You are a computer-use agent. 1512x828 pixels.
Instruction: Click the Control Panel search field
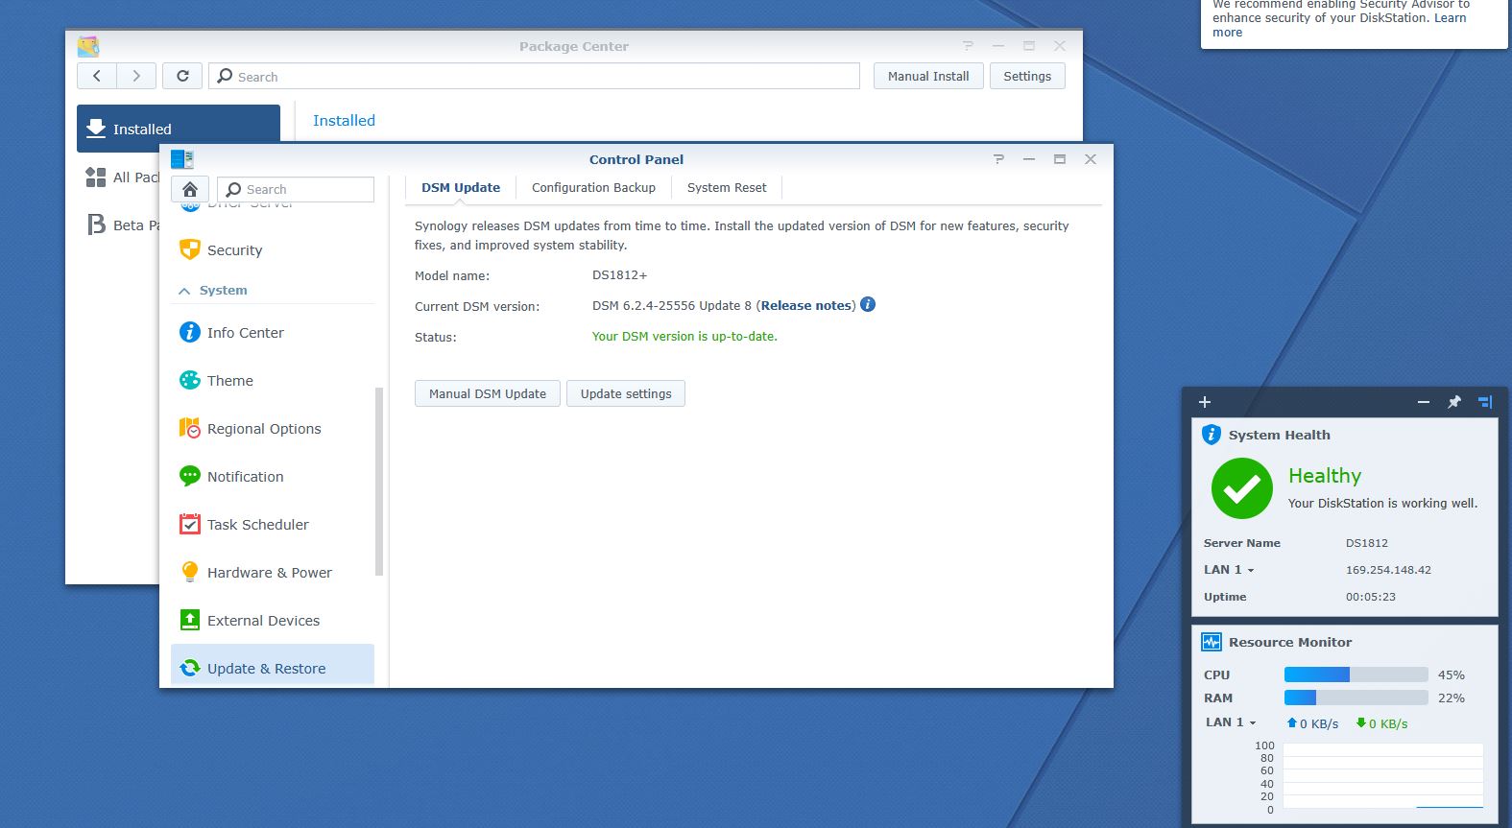coord(296,189)
